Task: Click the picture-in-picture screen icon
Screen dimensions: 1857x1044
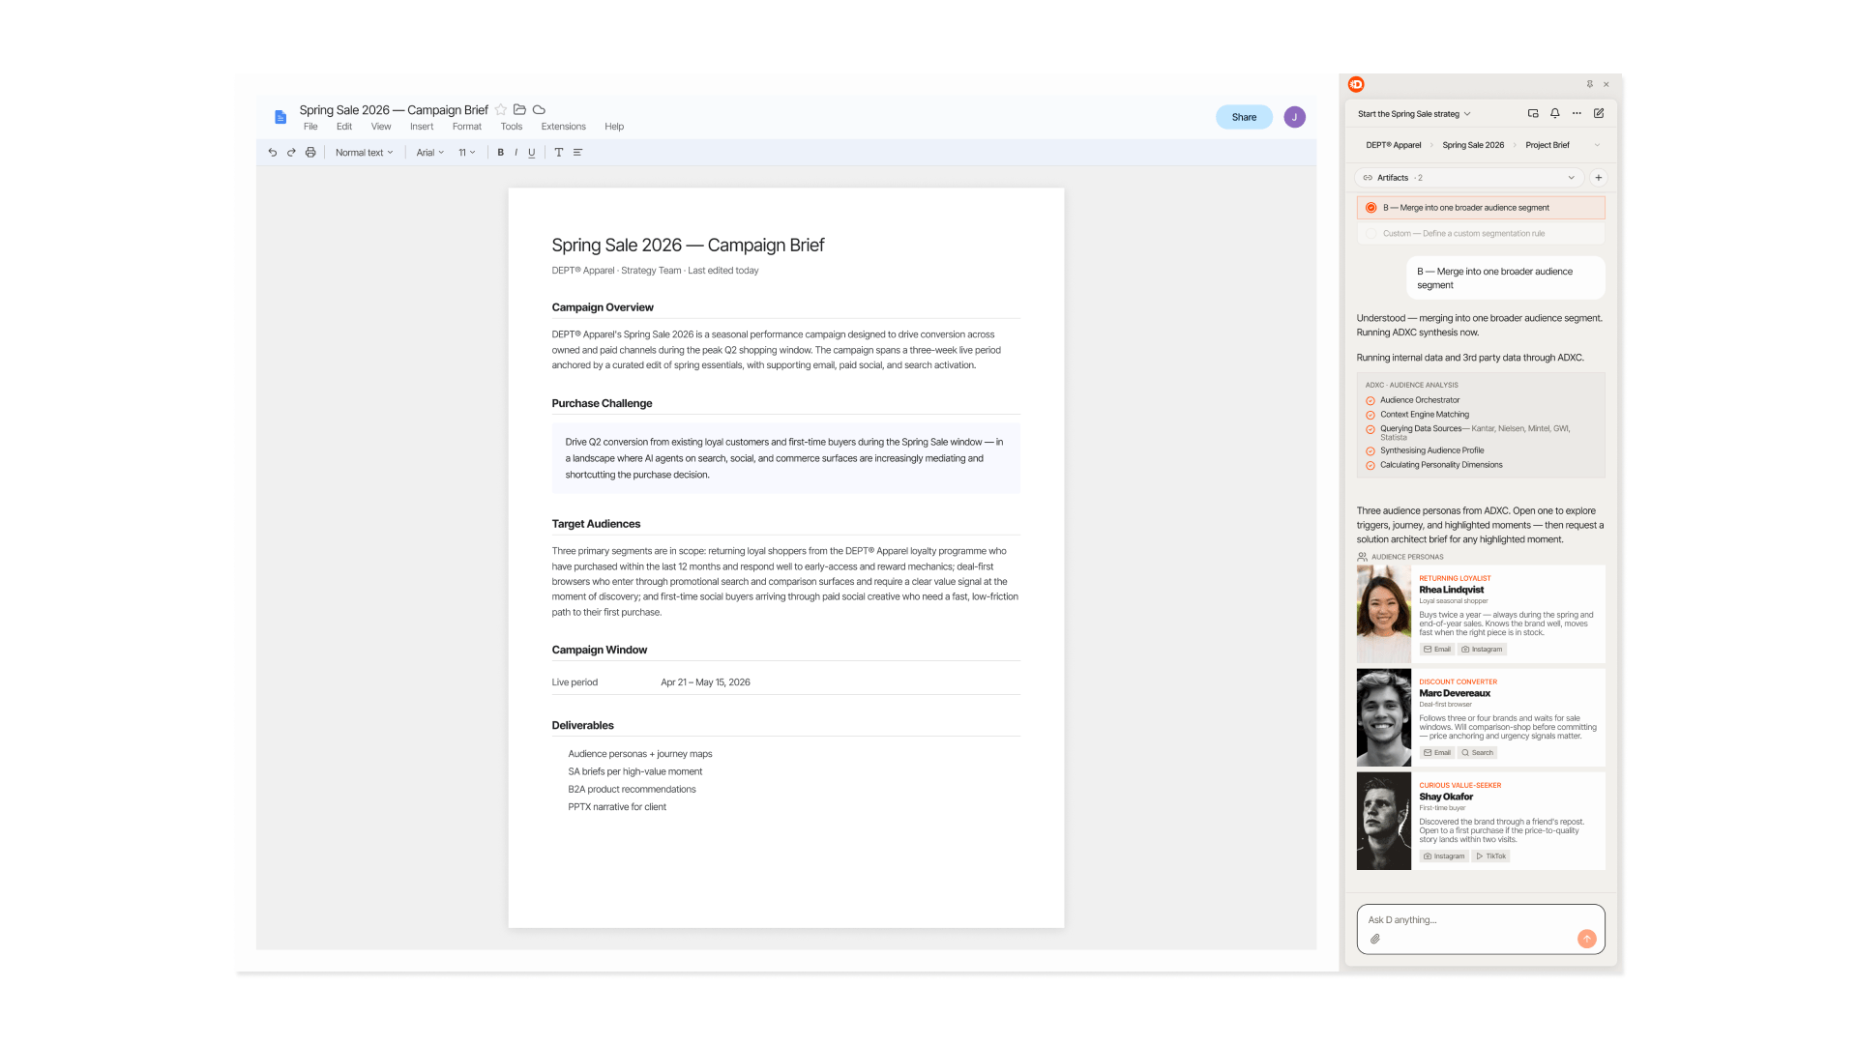Action: pyautogui.click(x=1533, y=113)
